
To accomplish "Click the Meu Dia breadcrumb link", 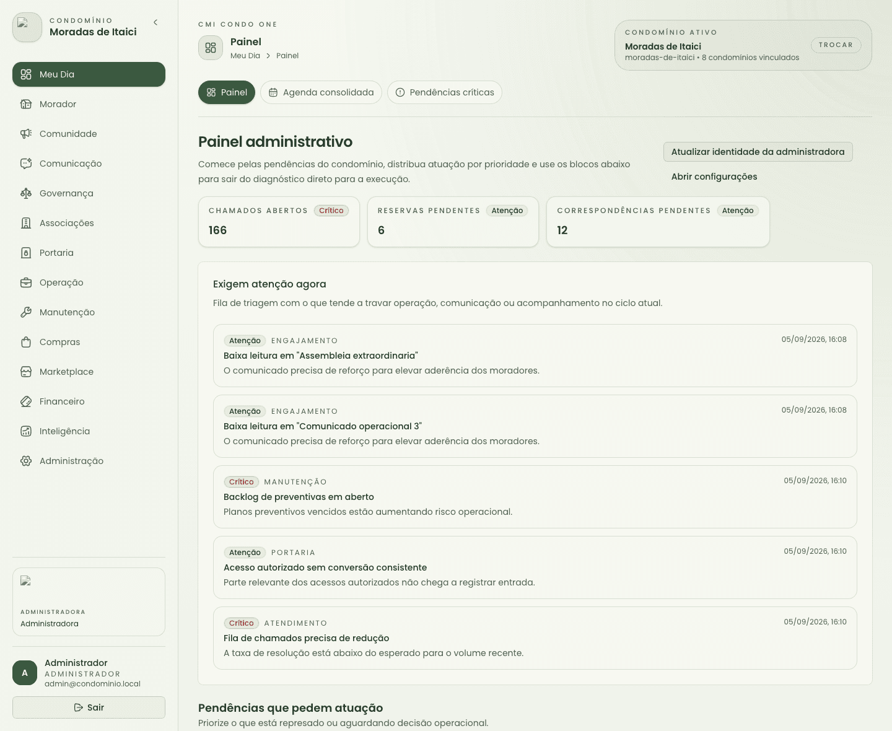I will click(245, 56).
